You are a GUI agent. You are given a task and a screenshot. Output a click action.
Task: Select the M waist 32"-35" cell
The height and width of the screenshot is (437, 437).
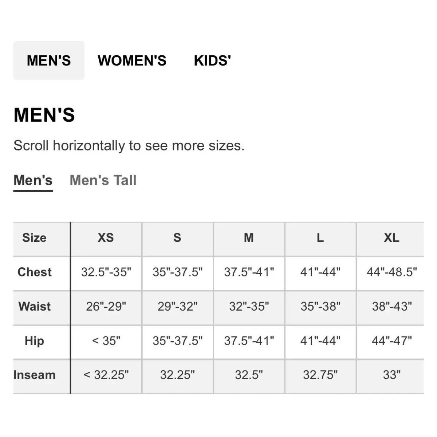249,306
